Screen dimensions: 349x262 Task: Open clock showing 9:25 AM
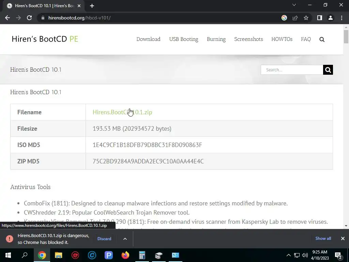(x=320, y=255)
